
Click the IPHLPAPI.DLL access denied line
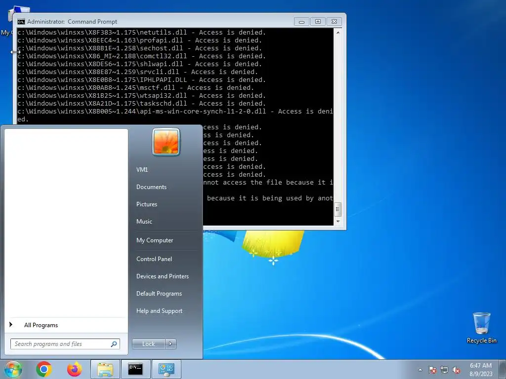click(x=142, y=79)
